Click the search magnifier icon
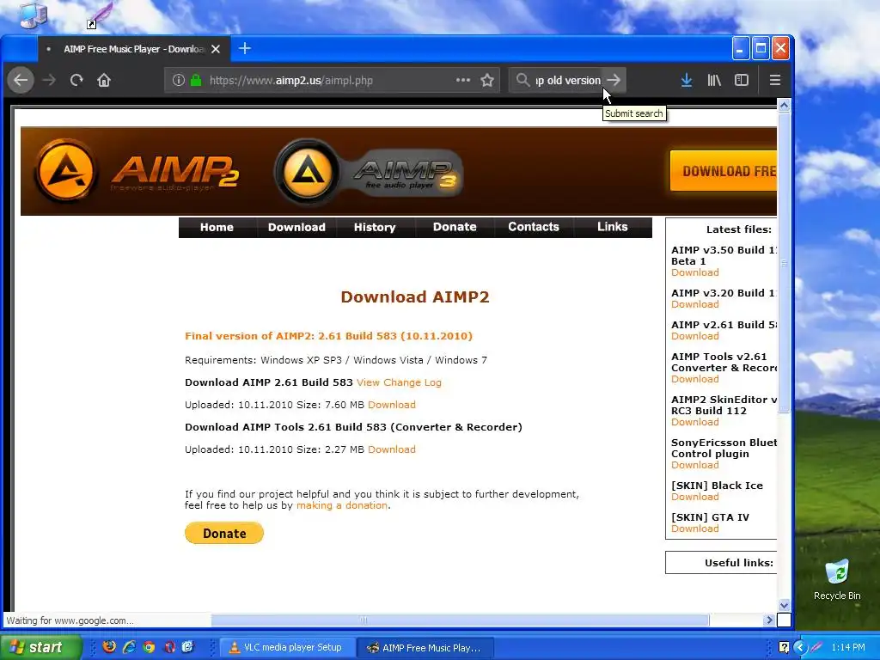The height and width of the screenshot is (660, 880). click(x=522, y=80)
